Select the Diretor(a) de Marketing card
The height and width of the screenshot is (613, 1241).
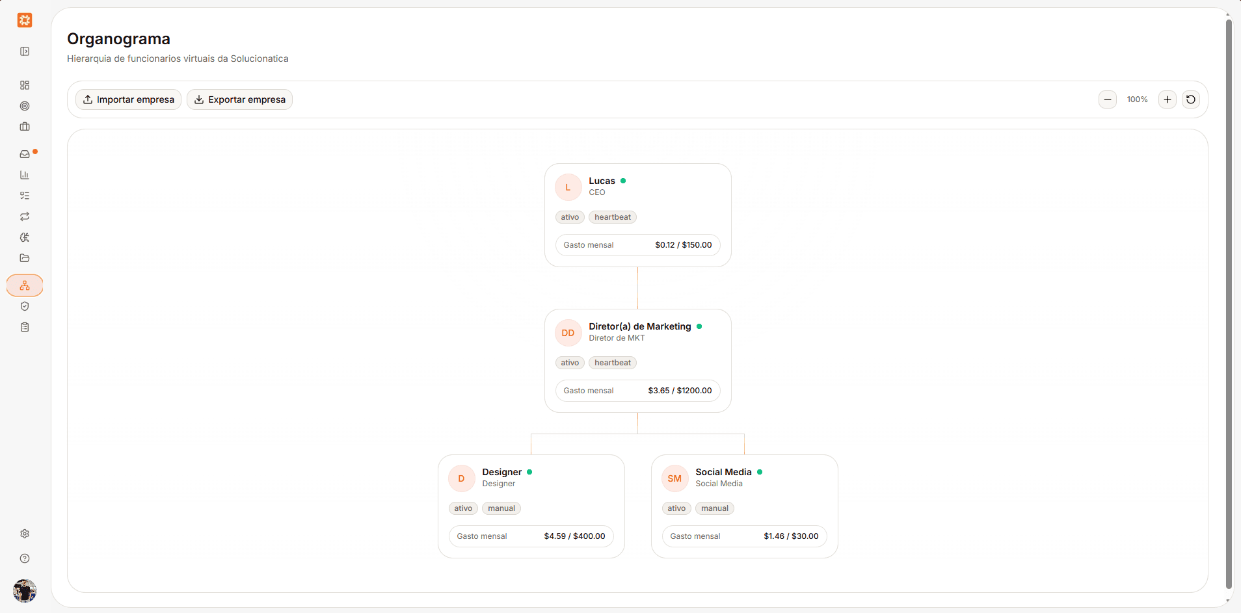638,361
